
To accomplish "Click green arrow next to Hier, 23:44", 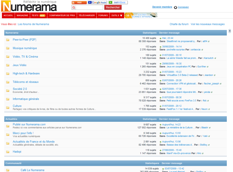I will click(x=161, y=38).
